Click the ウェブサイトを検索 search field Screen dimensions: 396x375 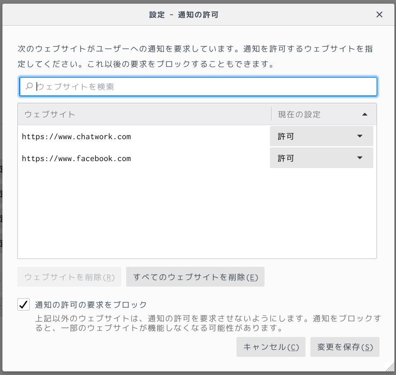[x=198, y=87]
